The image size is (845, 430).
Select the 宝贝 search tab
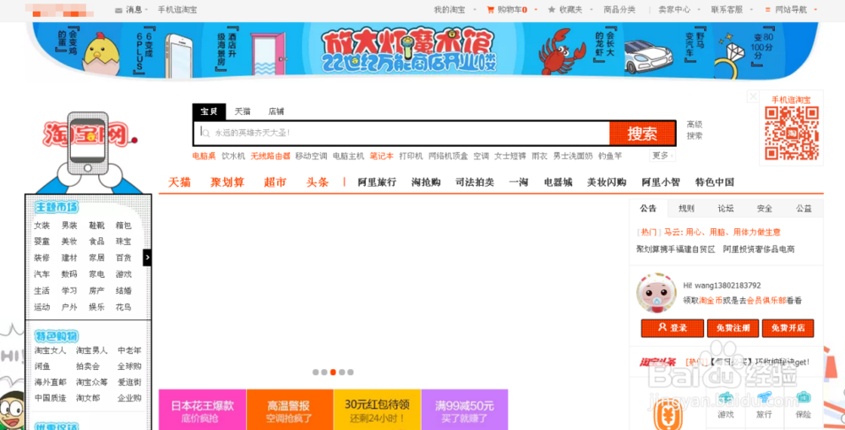pyautogui.click(x=209, y=112)
